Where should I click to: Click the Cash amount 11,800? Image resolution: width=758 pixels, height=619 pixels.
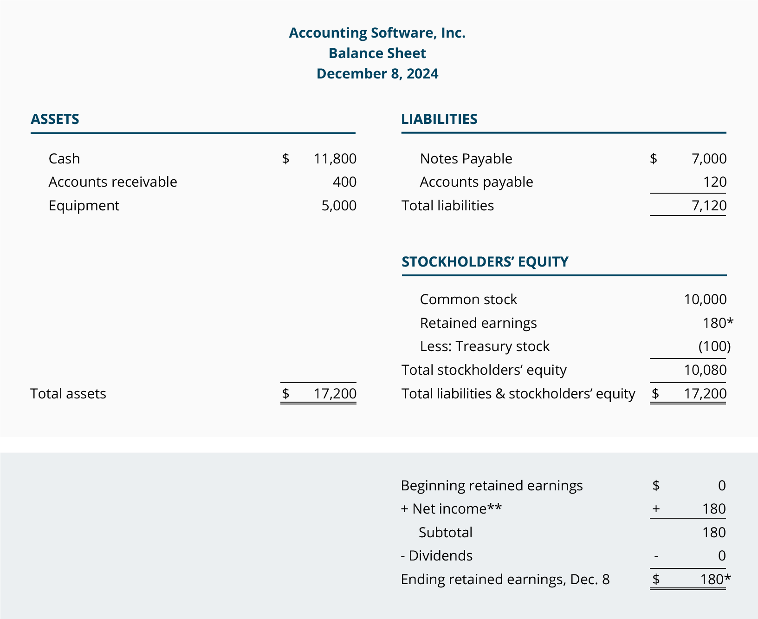tap(335, 159)
